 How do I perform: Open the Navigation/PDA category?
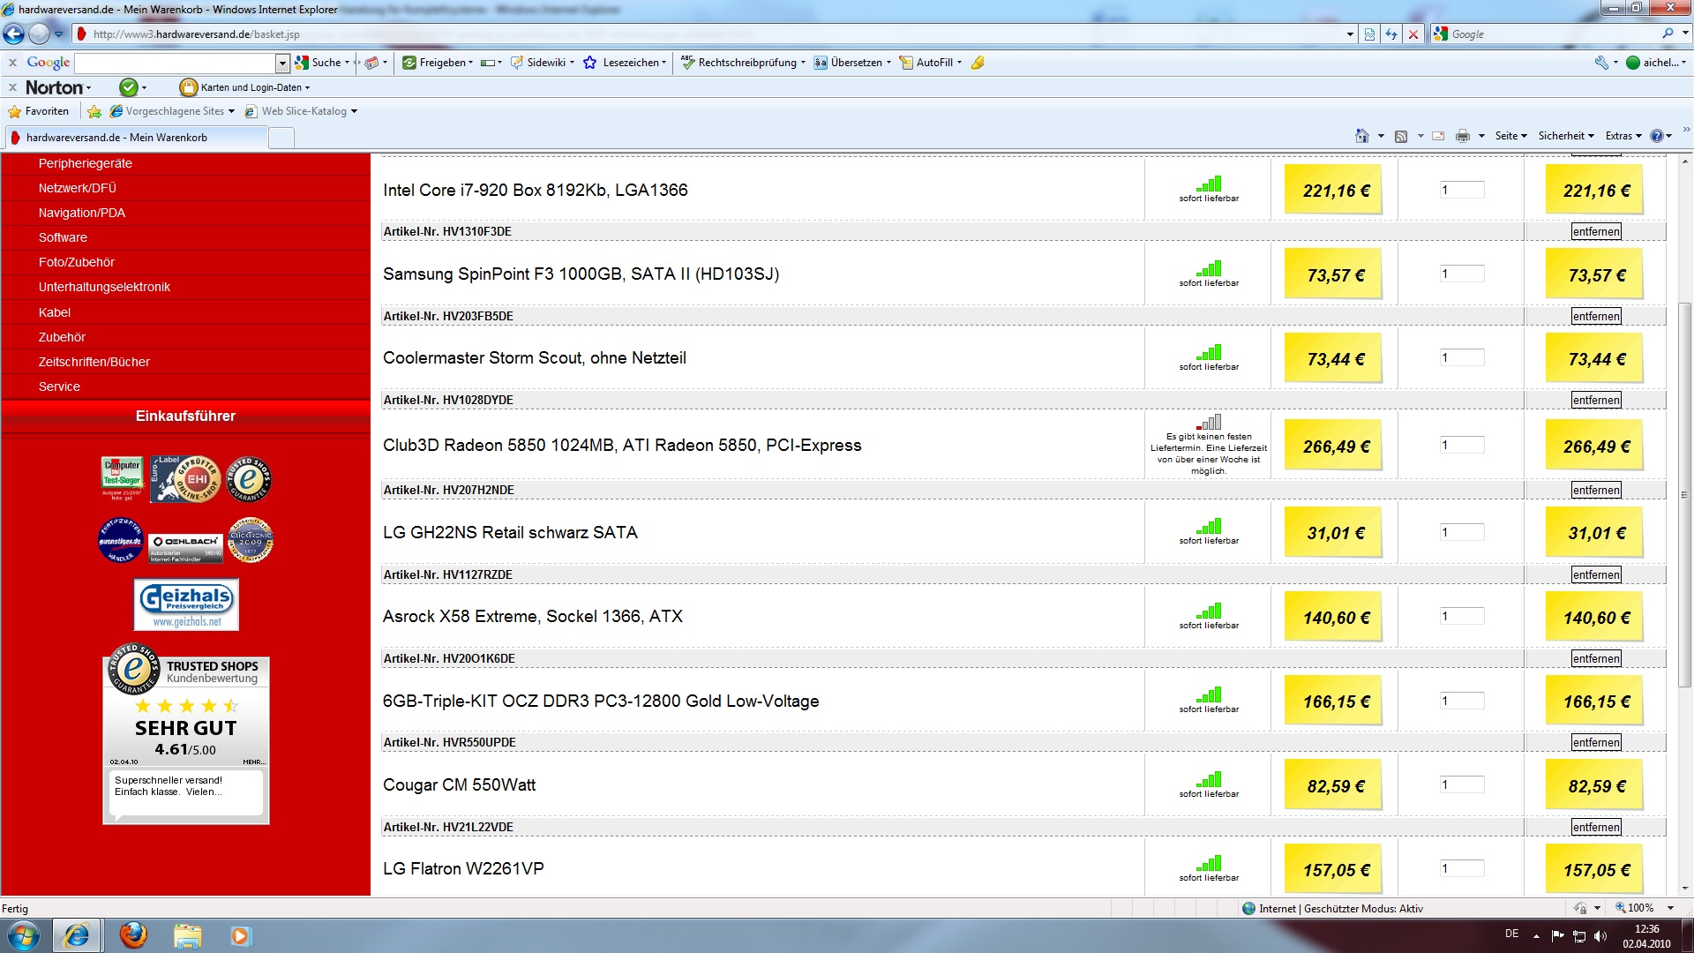pyautogui.click(x=82, y=213)
